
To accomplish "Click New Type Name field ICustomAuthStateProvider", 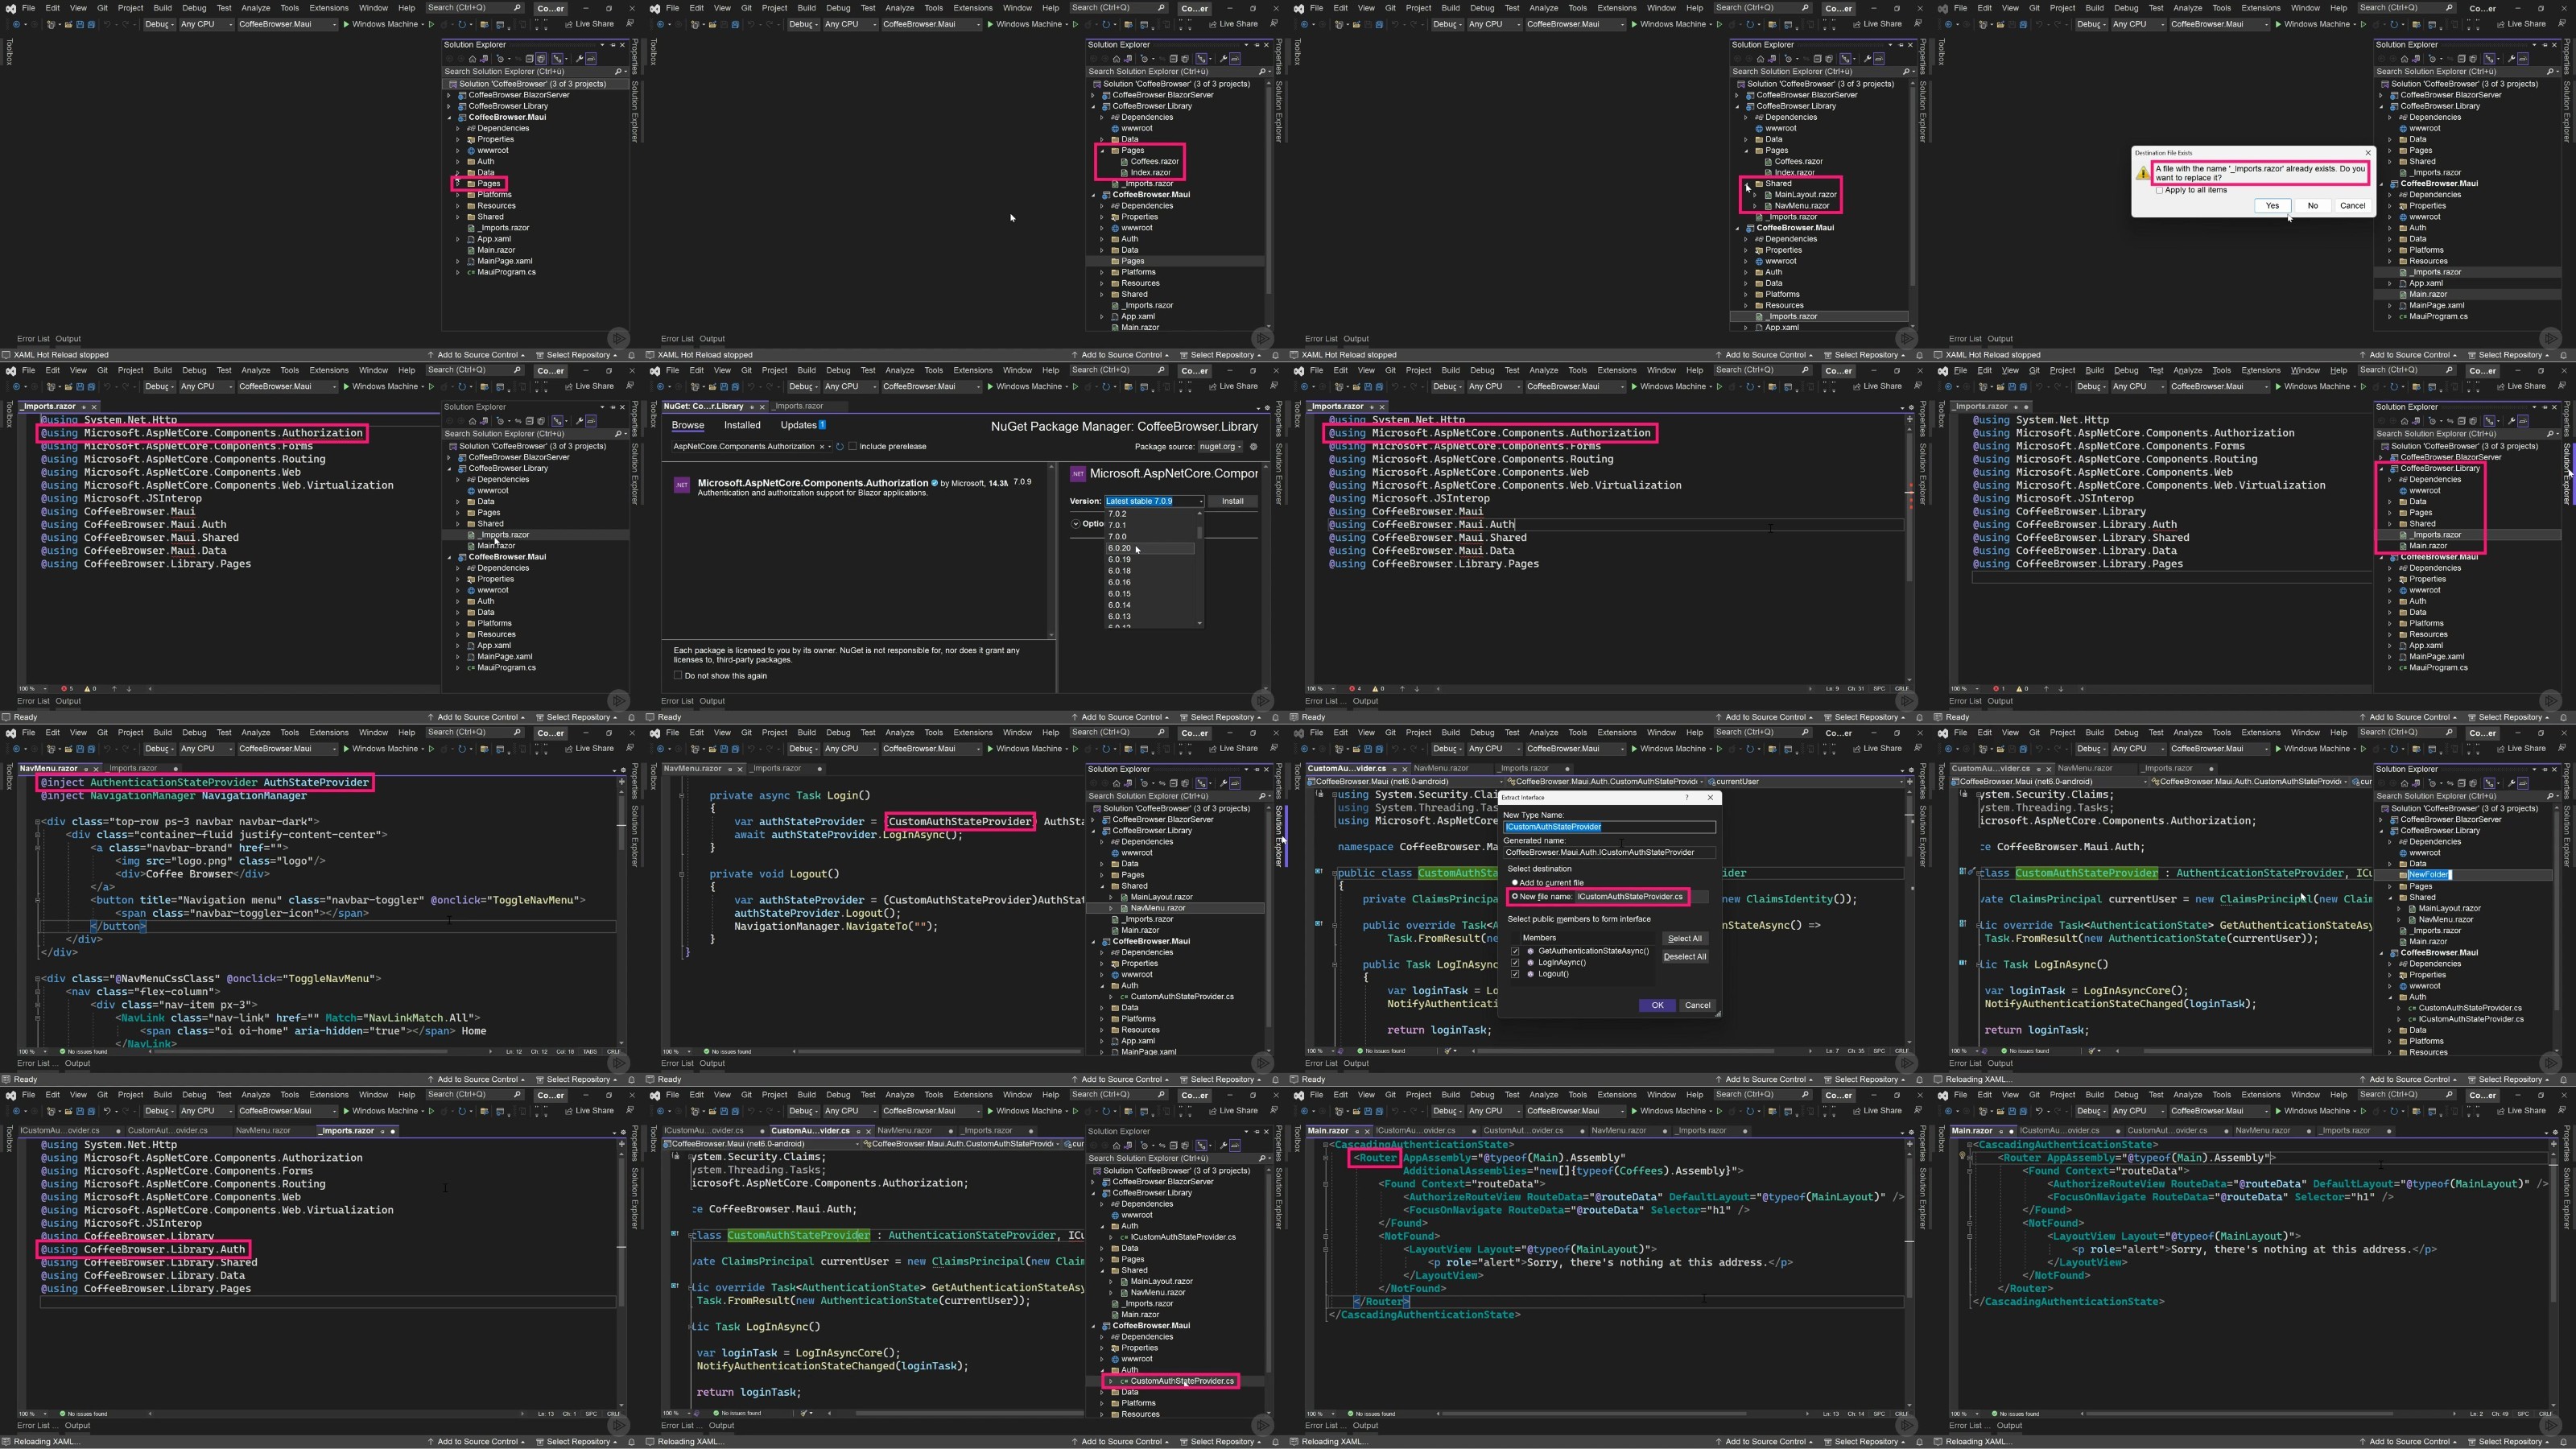I will click(x=1610, y=827).
